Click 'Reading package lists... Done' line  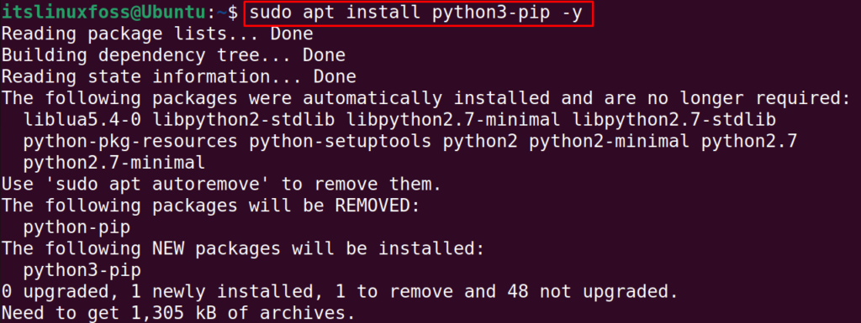[157, 34]
